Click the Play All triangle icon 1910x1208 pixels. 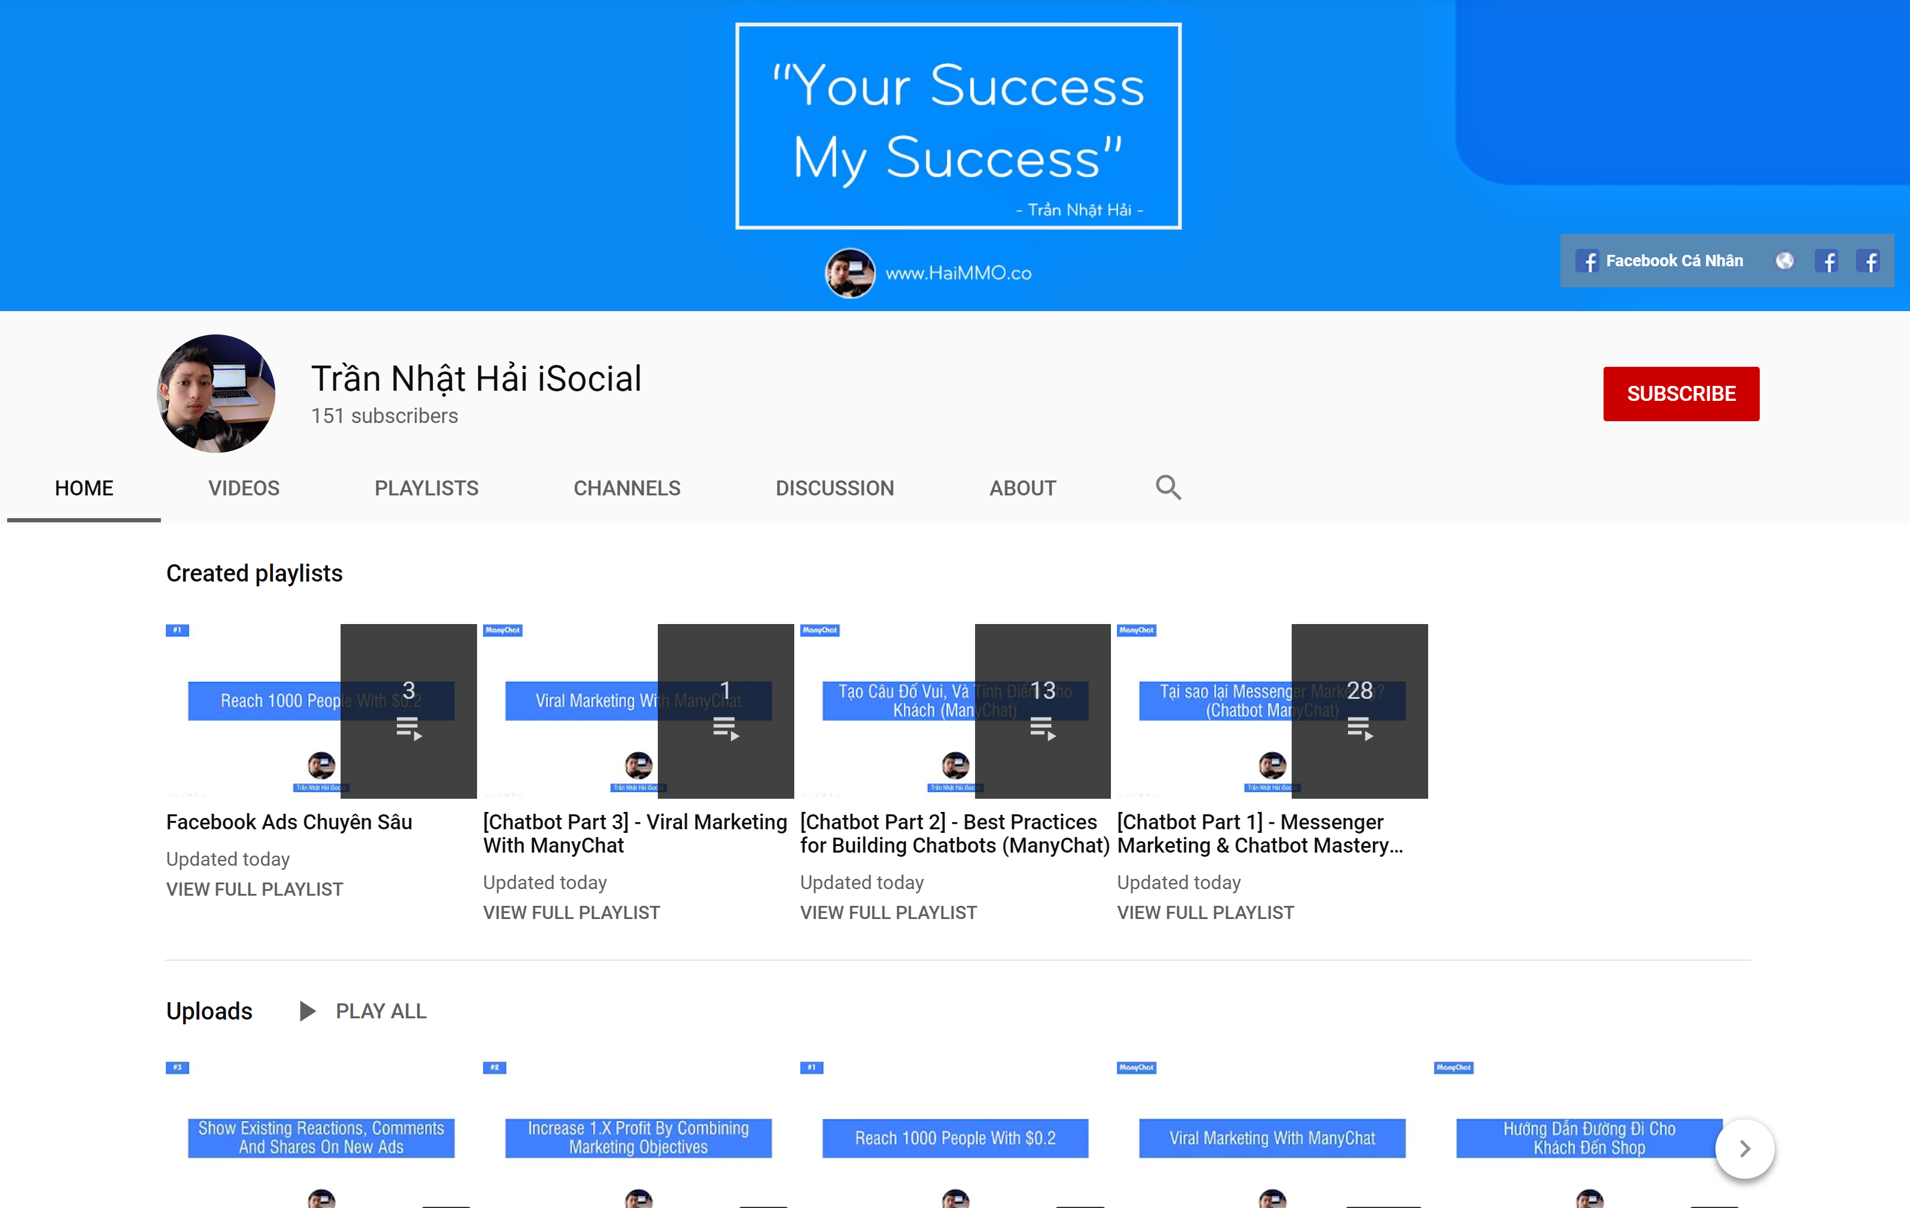(x=308, y=1011)
